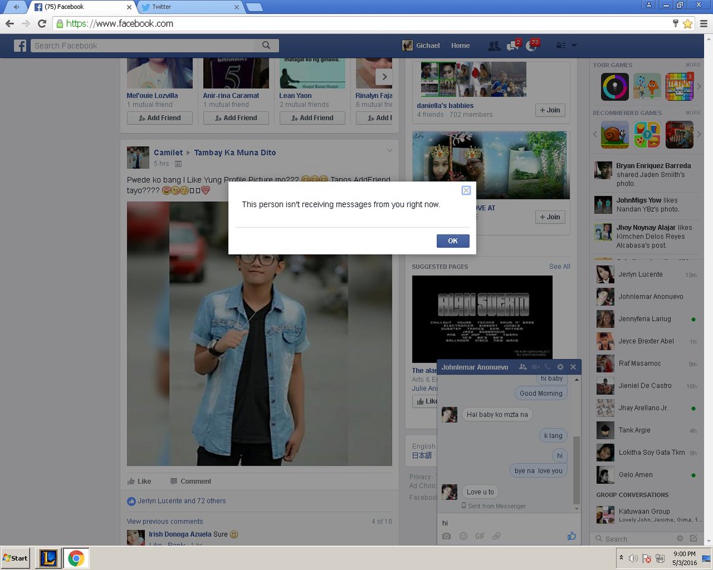The width and height of the screenshot is (713, 570).
Task: Open the friend requests icon in header
Action: tap(493, 46)
